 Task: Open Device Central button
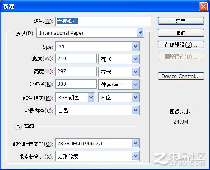(x=181, y=76)
